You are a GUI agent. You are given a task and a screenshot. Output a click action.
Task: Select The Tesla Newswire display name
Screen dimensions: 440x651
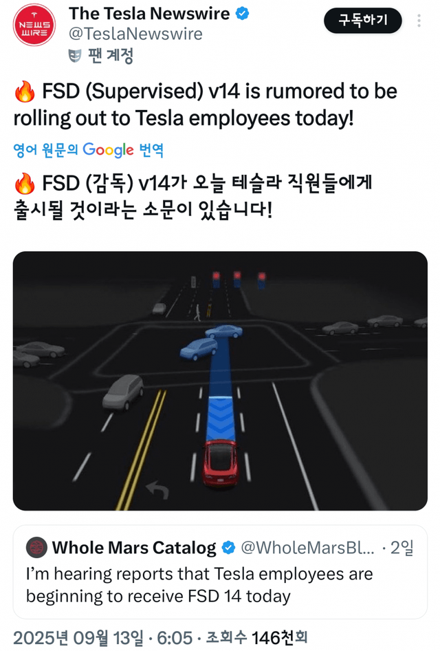(x=150, y=13)
